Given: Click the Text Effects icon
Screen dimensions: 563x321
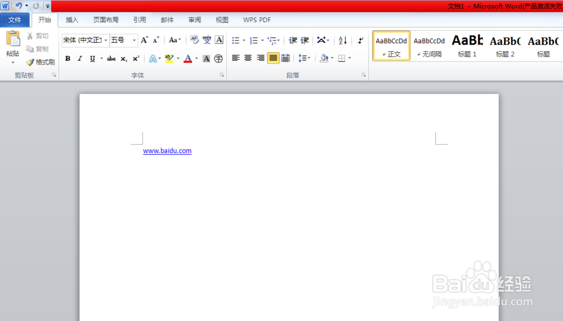Looking at the screenshot, I should pos(153,59).
